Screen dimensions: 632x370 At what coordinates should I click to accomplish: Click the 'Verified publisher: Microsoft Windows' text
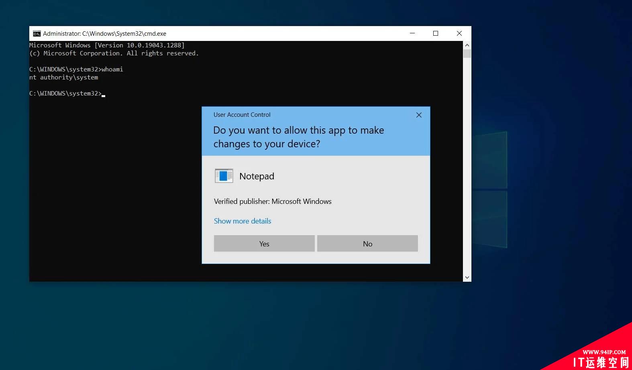[273, 201]
